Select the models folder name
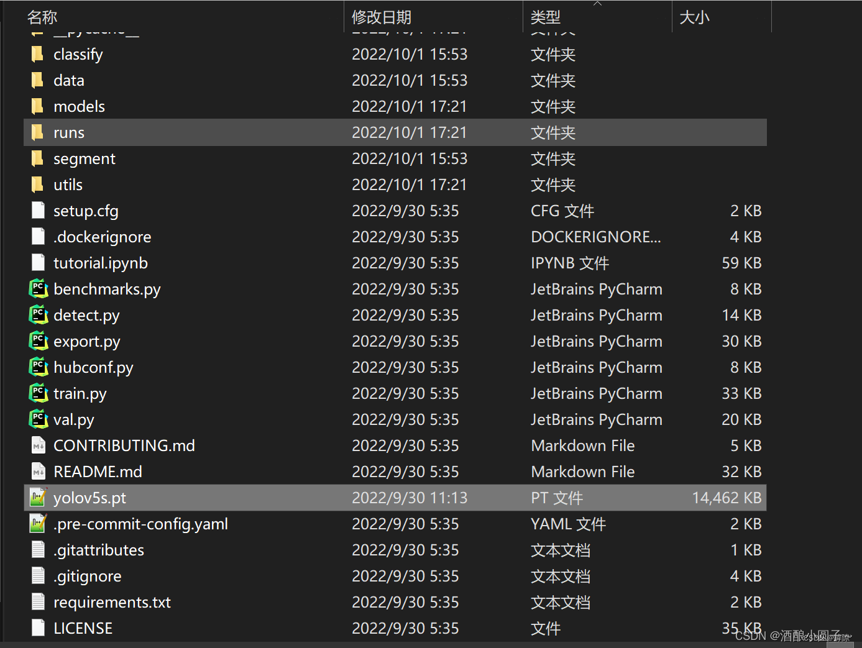862x648 pixels. 80,106
